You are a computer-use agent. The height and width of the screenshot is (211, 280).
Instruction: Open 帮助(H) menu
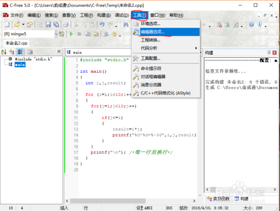(x=176, y=15)
